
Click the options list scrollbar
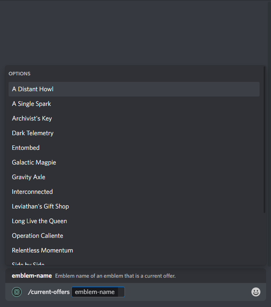pyautogui.click(x=264, y=140)
